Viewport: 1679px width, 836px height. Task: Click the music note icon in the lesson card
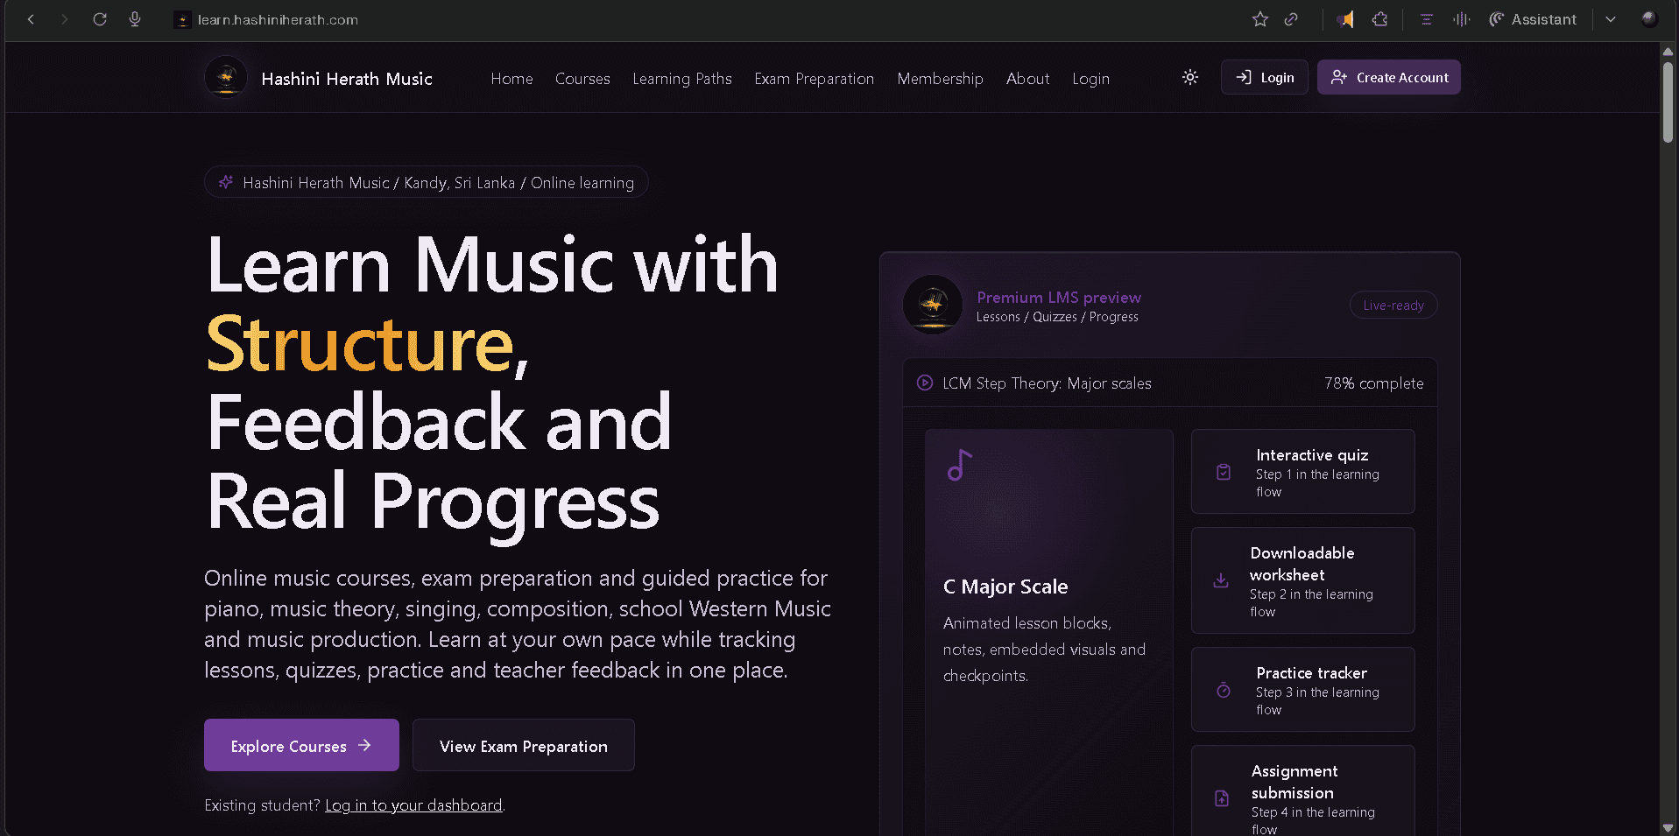click(x=960, y=465)
